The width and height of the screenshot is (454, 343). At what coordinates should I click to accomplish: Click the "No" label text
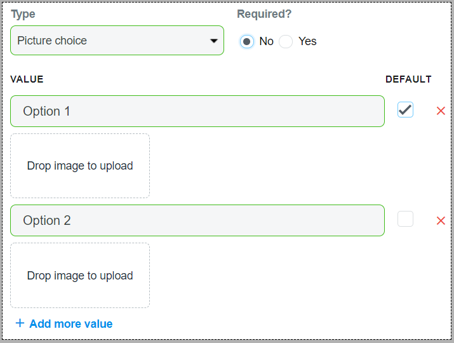(266, 41)
